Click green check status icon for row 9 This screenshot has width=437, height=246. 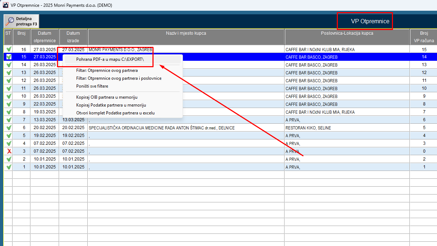pyautogui.click(x=9, y=104)
